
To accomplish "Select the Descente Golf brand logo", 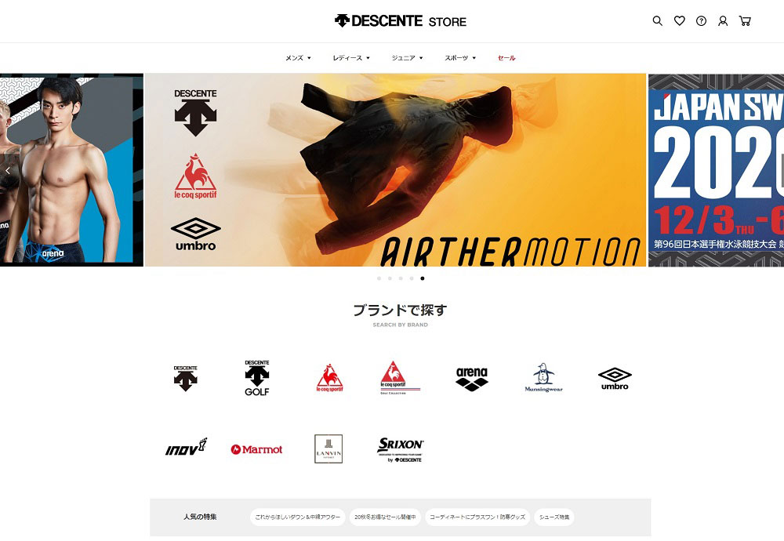I will click(257, 378).
